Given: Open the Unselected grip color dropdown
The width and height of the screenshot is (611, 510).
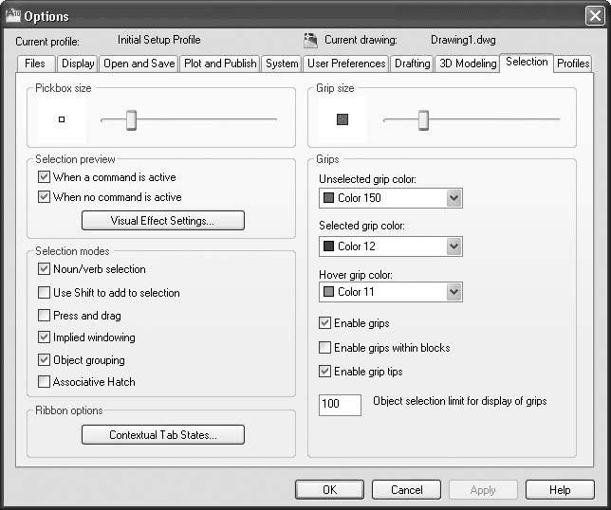Looking at the screenshot, I should click(x=454, y=198).
